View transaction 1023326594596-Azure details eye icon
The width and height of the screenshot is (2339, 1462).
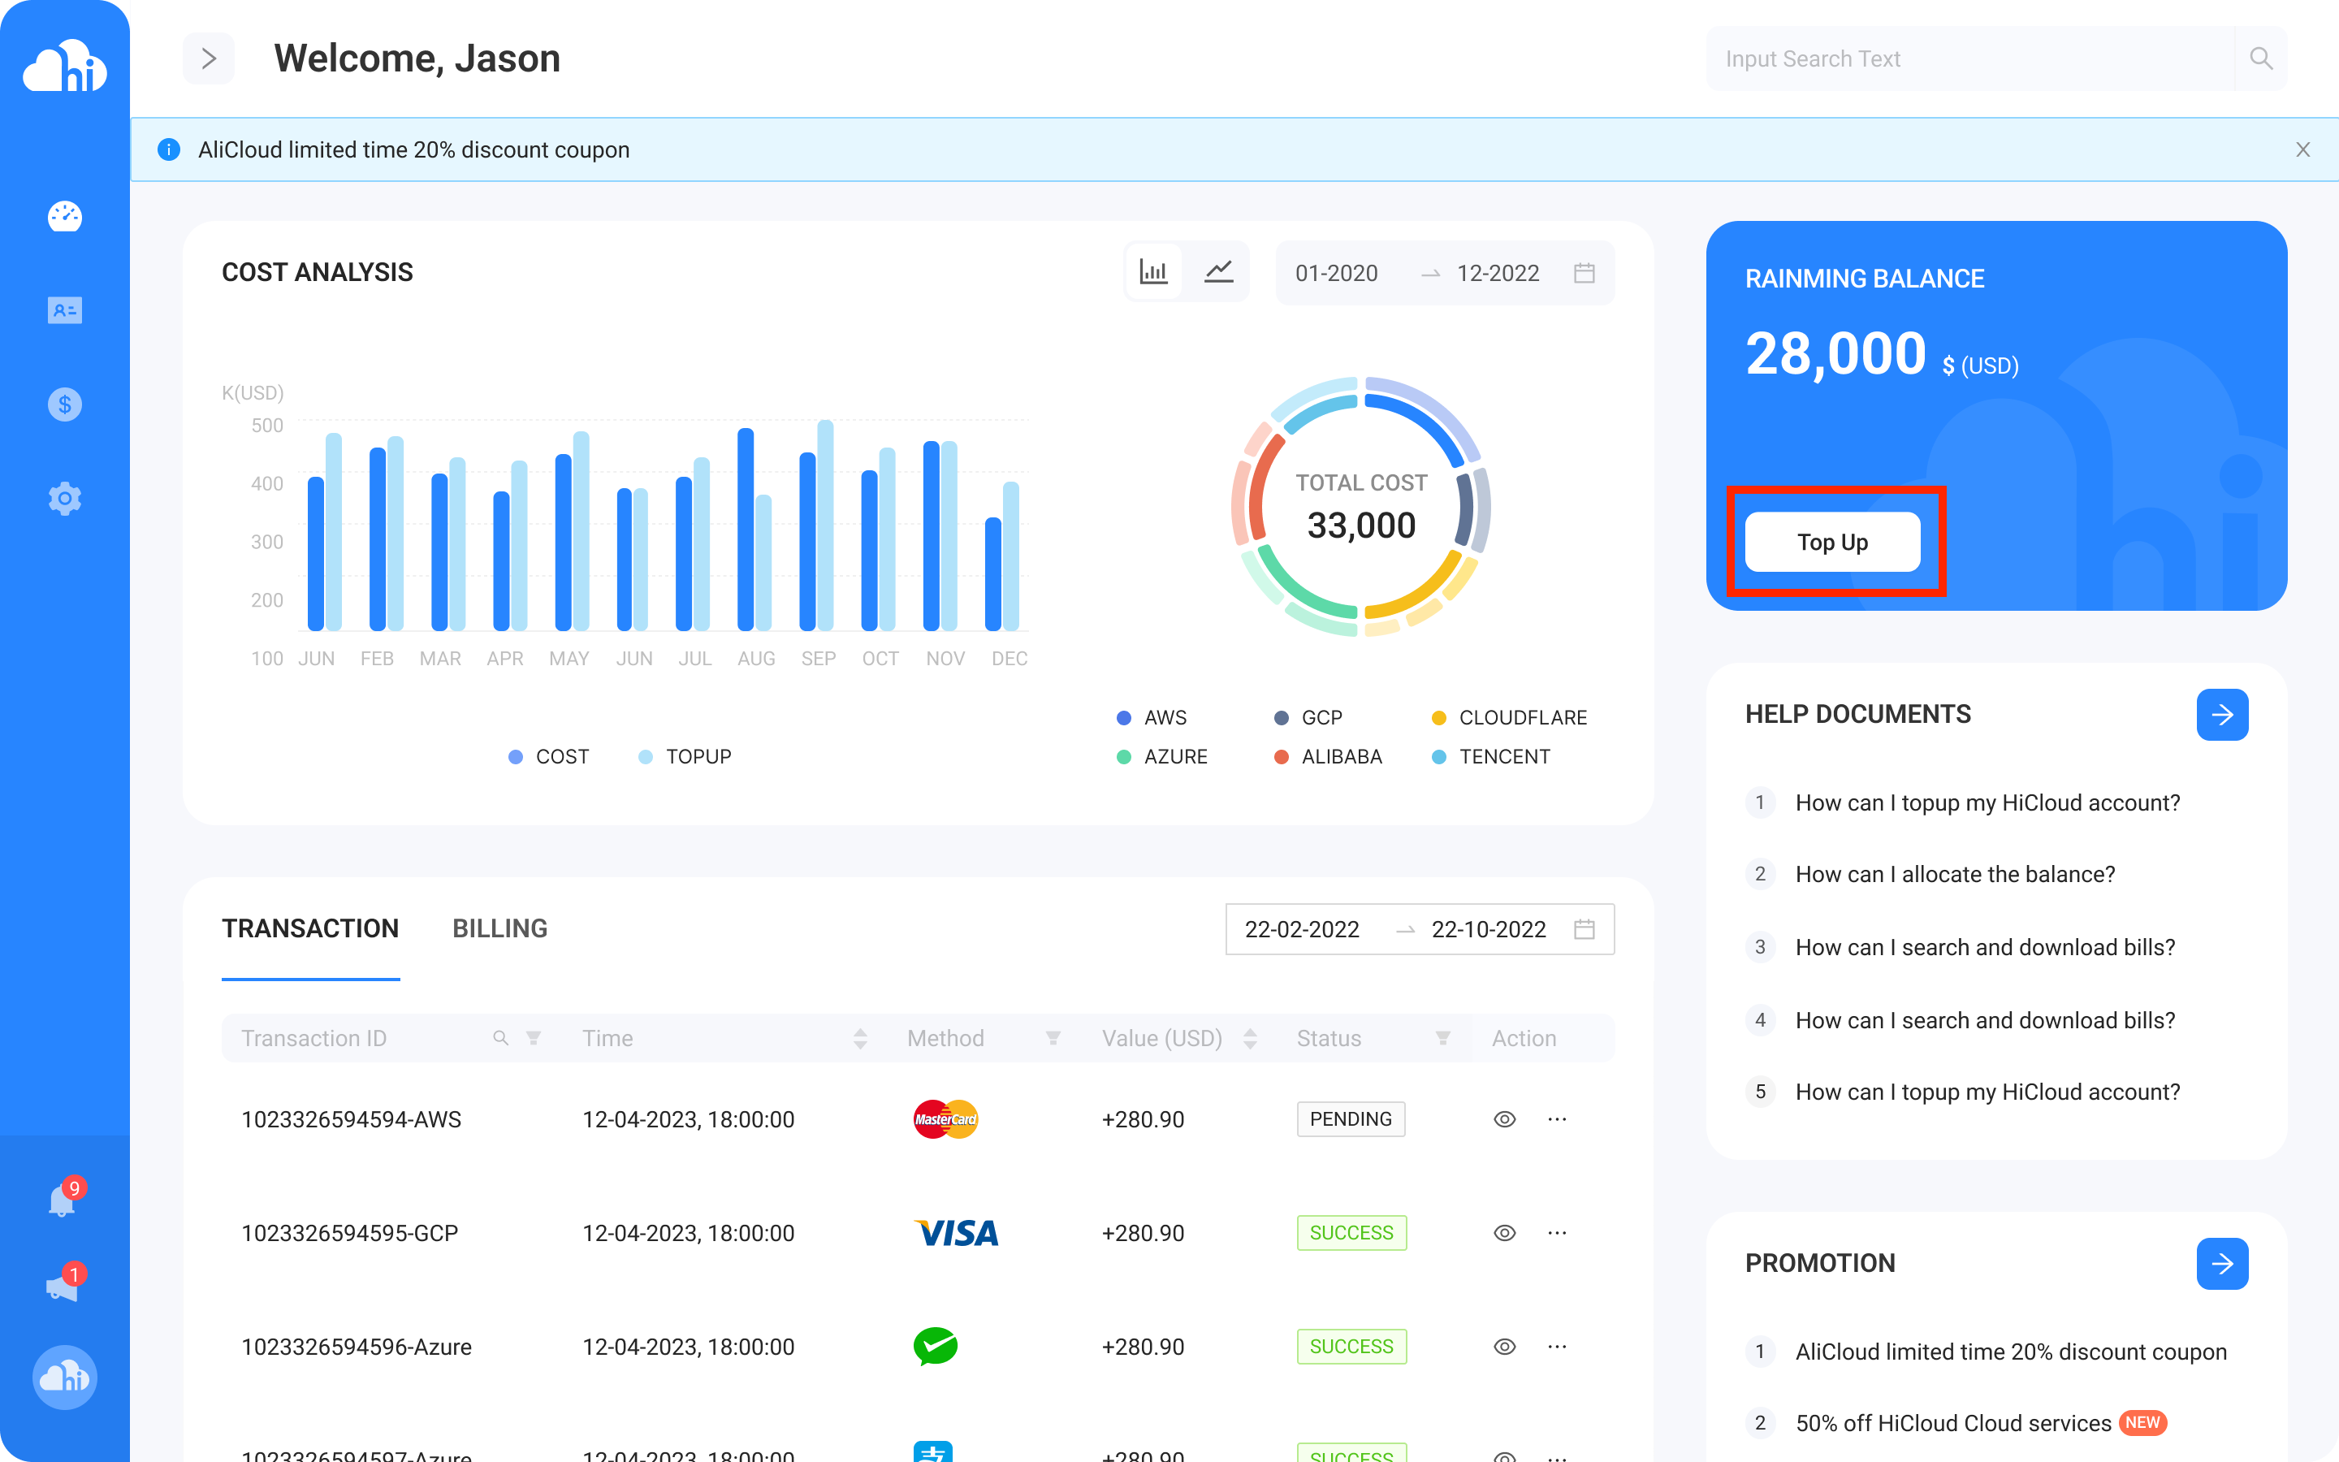[1505, 1347]
